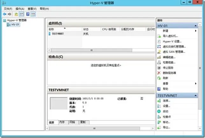Click the green 启动 start icon

[159, 111]
